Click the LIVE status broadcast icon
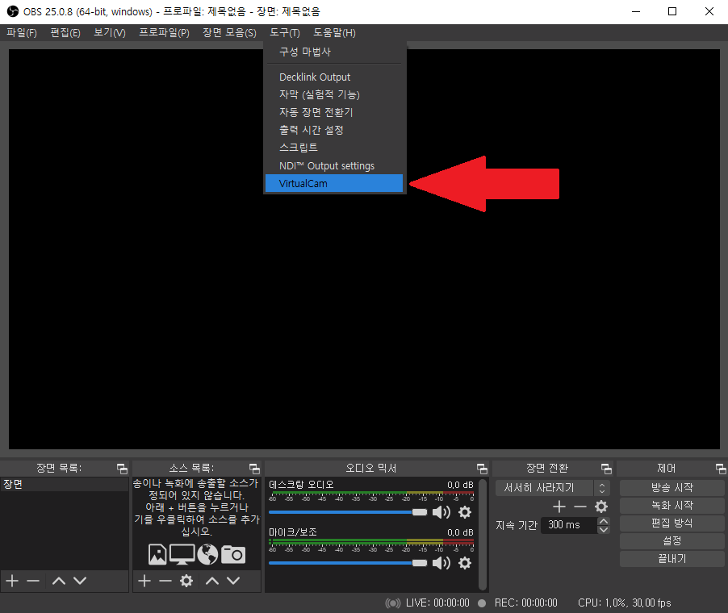728x613 pixels. click(393, 603)
